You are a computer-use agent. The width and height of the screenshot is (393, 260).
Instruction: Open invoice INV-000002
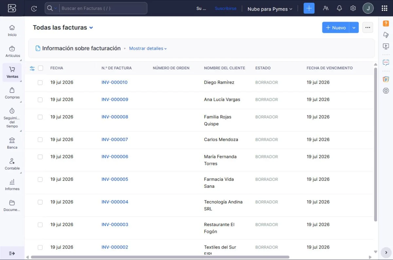tap(115, 247)
